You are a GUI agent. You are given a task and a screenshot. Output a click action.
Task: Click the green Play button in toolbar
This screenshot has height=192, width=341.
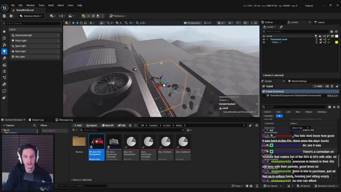coord(84,16)
